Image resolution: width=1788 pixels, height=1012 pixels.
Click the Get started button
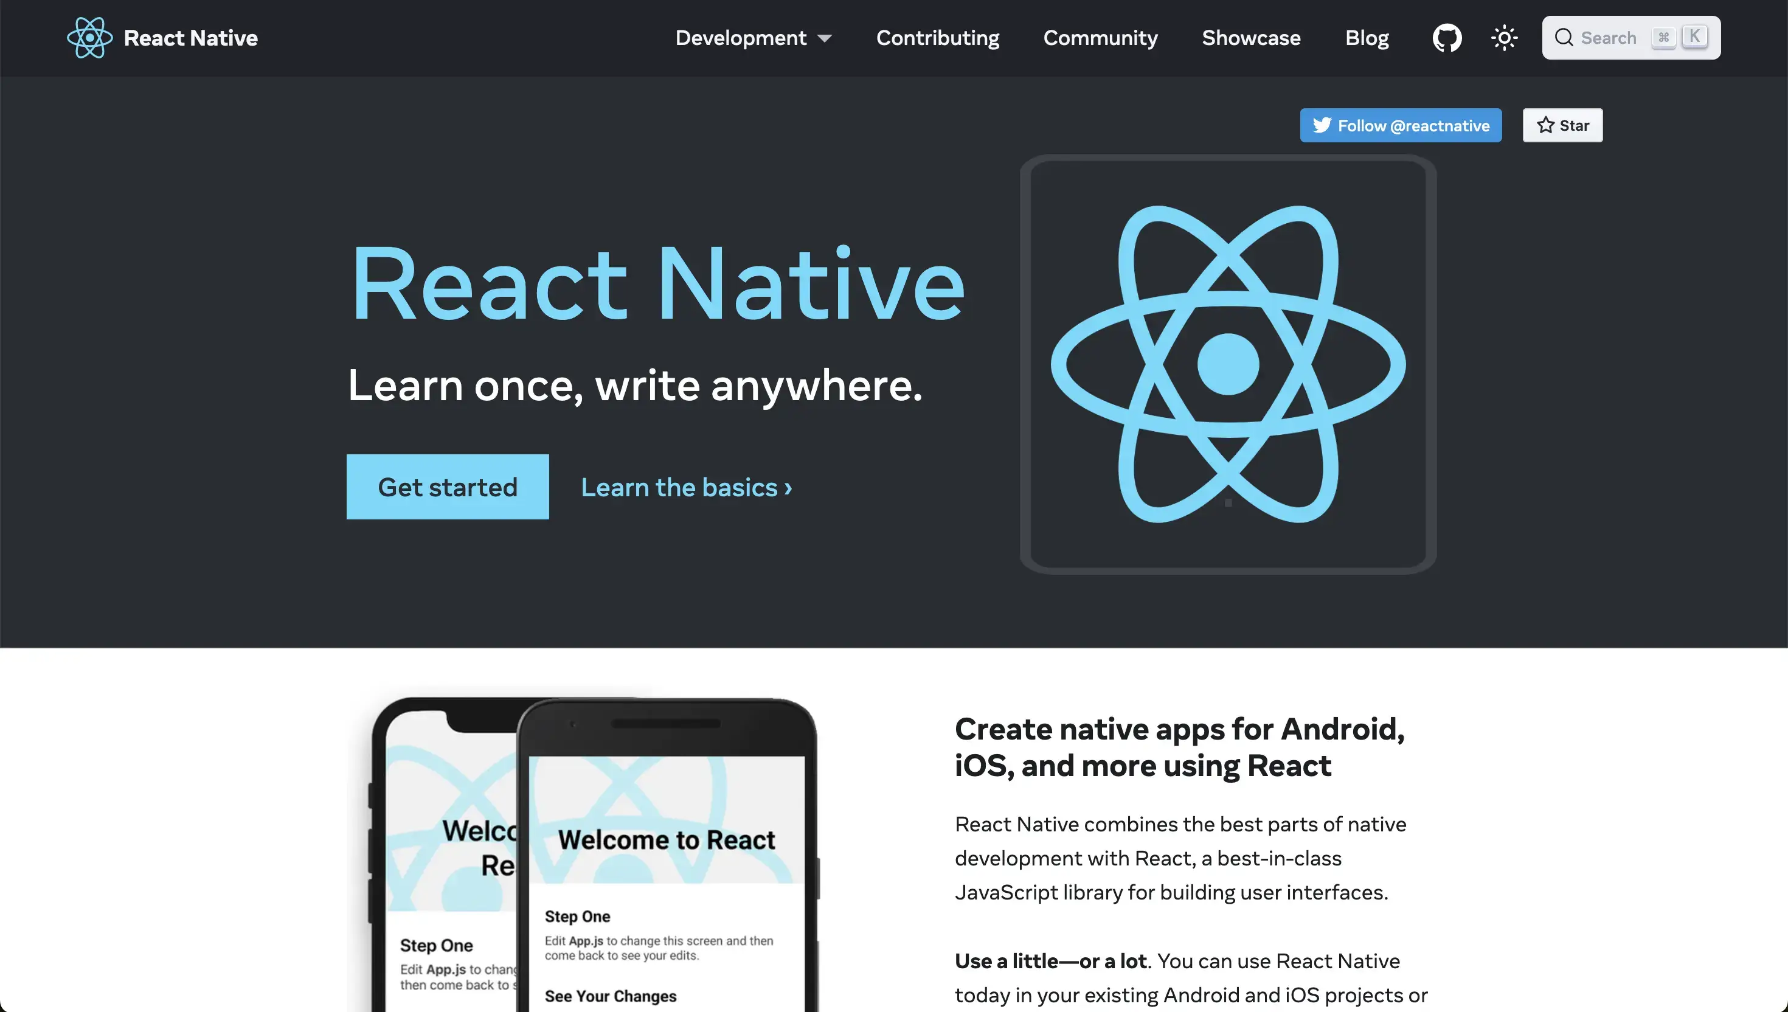(x=448, y=487)
